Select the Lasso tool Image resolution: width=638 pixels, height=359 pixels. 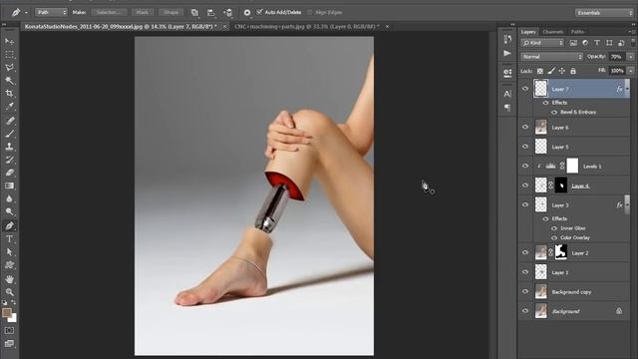click(x=9, y=67)
